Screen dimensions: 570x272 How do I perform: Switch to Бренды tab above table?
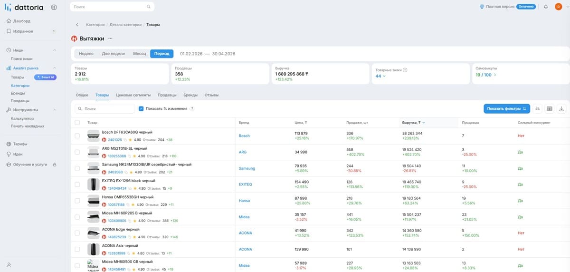[190, 95]
